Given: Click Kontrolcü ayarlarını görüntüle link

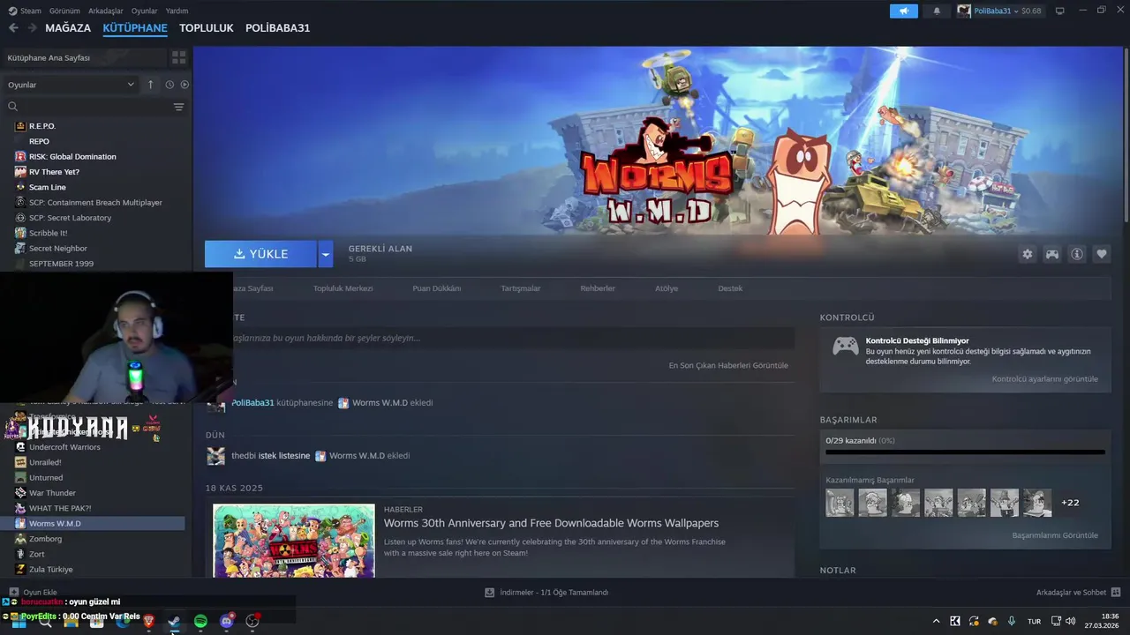Looking at the screenshot, I should point(1045,379).
